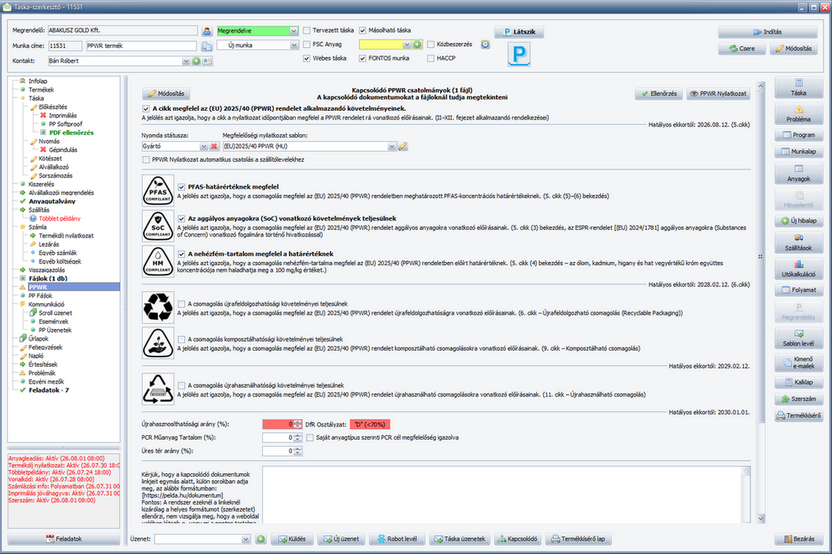Step the Újrahasznosíthatósági arány spinner
832x554 pixels.
(298, 424)
